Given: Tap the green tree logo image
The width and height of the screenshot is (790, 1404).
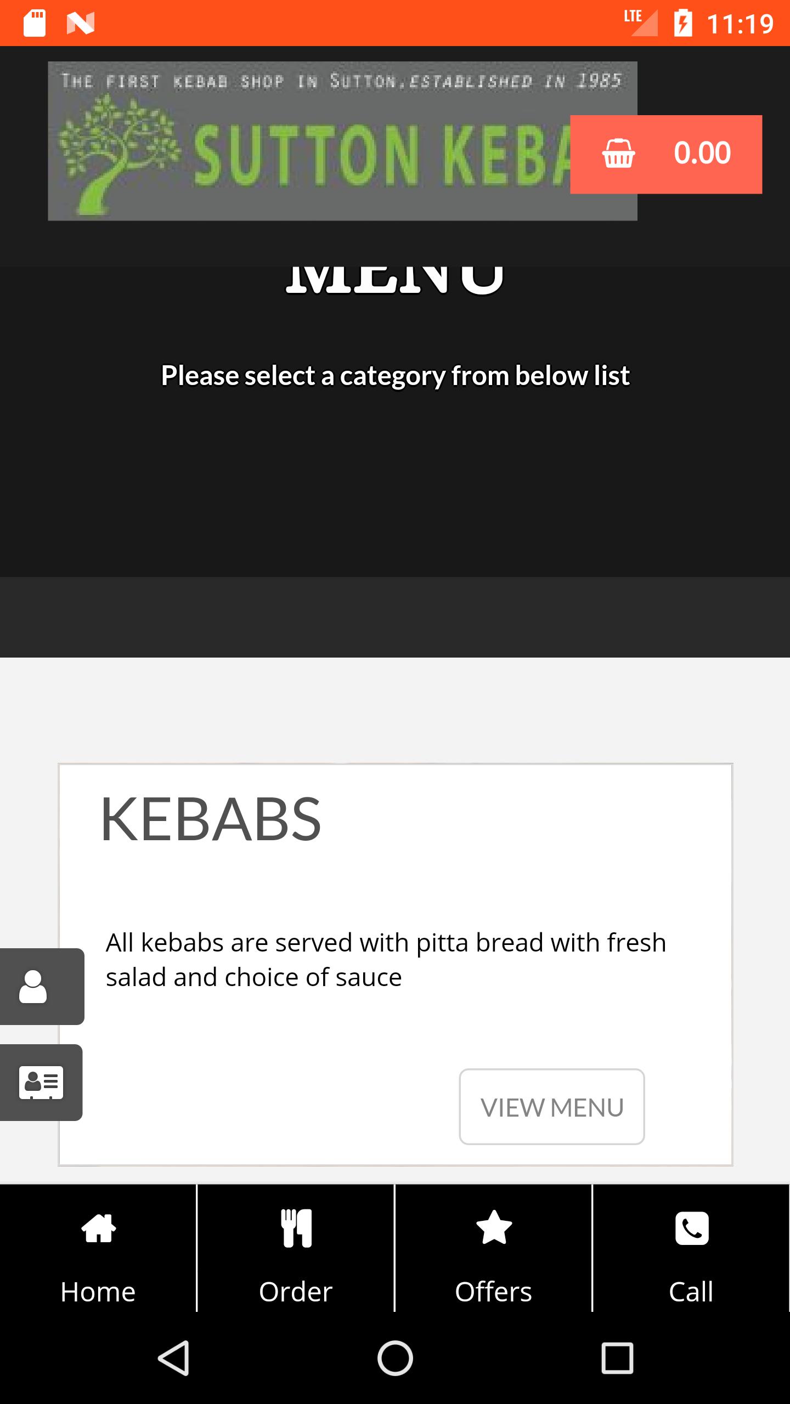Looking at the screenshot, I should tap(118, 155).
